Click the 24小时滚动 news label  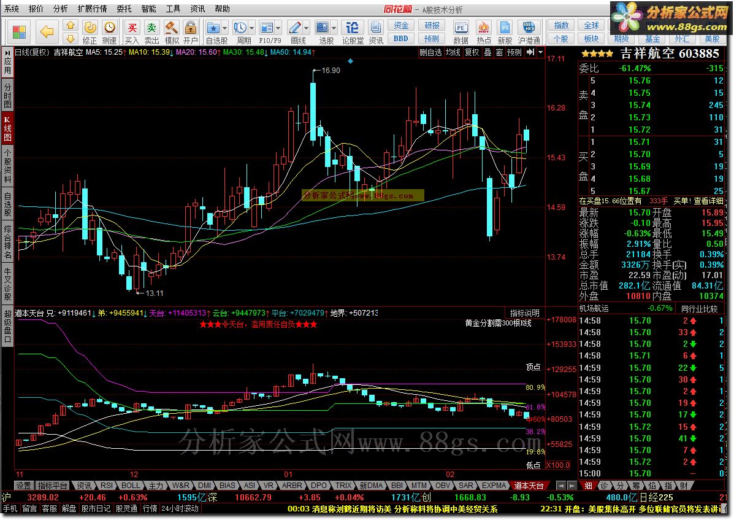tap(180, 508)
